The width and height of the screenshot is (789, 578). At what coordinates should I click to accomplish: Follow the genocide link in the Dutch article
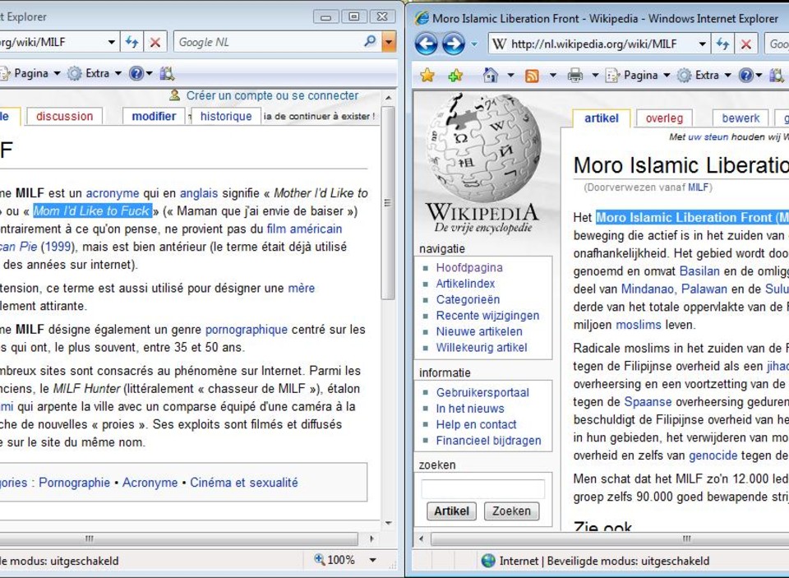[x=713, y=455]
